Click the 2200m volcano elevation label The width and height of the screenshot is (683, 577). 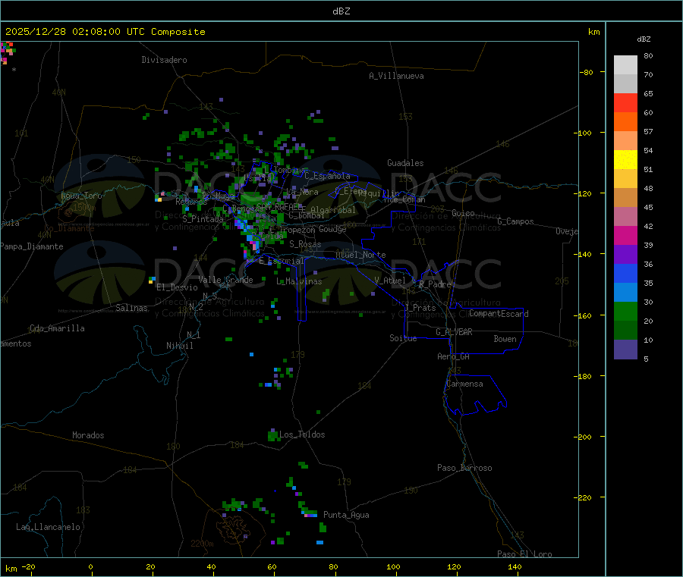click(202, 544)
